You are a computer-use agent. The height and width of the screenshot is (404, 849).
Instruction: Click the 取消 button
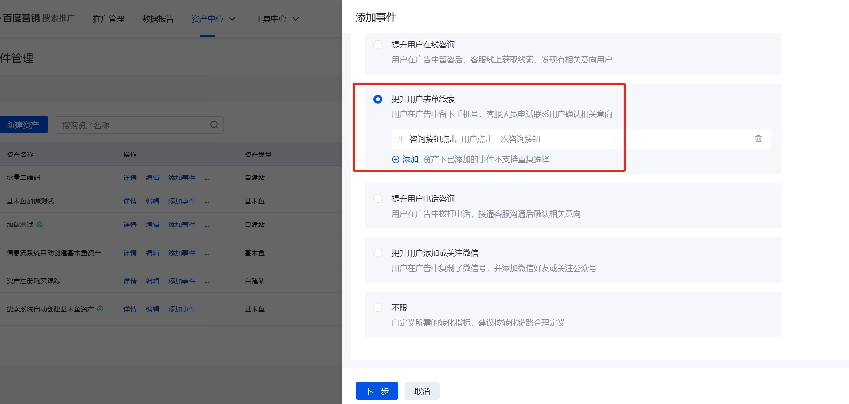422,391
